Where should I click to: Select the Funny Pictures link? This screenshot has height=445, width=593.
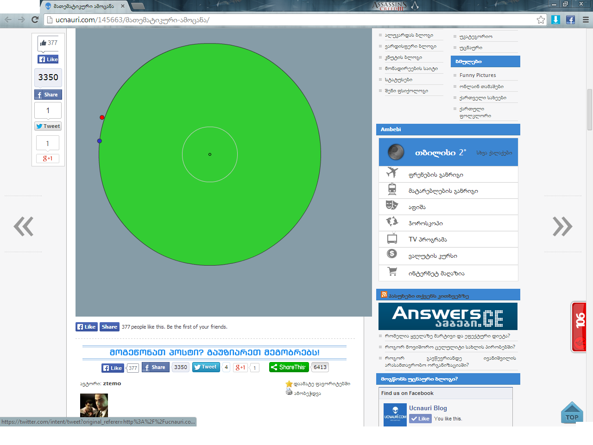coord(478,75)
